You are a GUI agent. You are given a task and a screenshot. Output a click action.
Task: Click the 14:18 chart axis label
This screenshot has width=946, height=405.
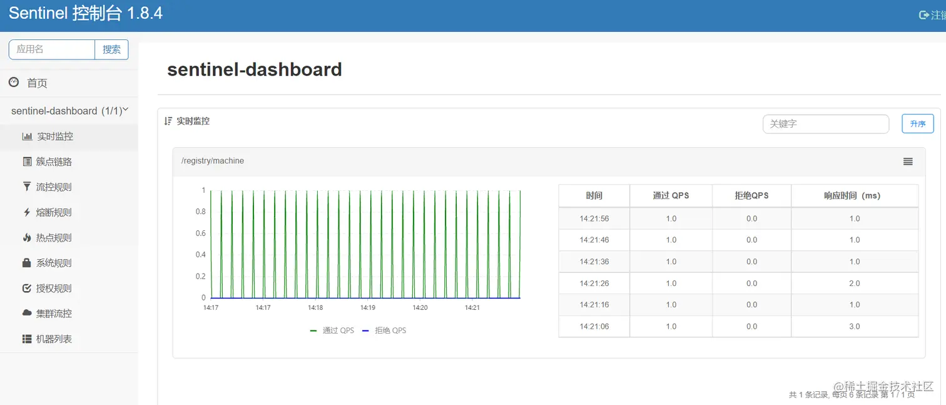click(315, 308)
